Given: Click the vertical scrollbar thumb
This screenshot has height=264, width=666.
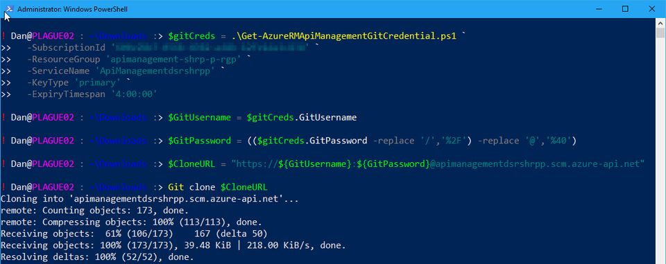Looking at the screenshot, I should click(x=661, y=33).
